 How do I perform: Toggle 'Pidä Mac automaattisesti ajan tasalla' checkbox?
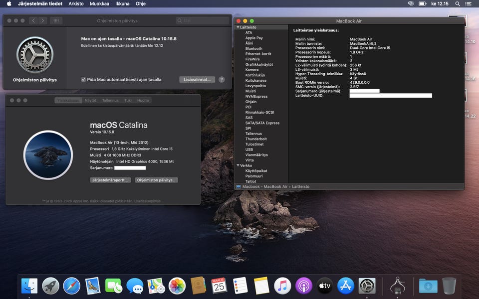(x=84, y=80)
